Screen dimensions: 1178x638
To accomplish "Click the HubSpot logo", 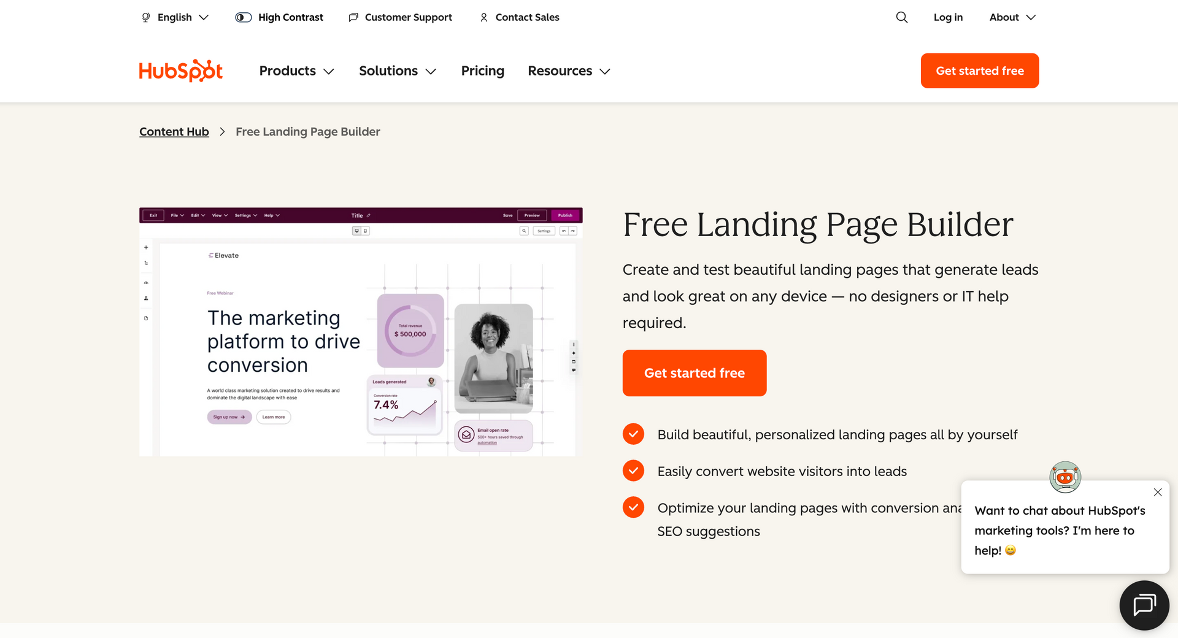I will coord(181,71).
